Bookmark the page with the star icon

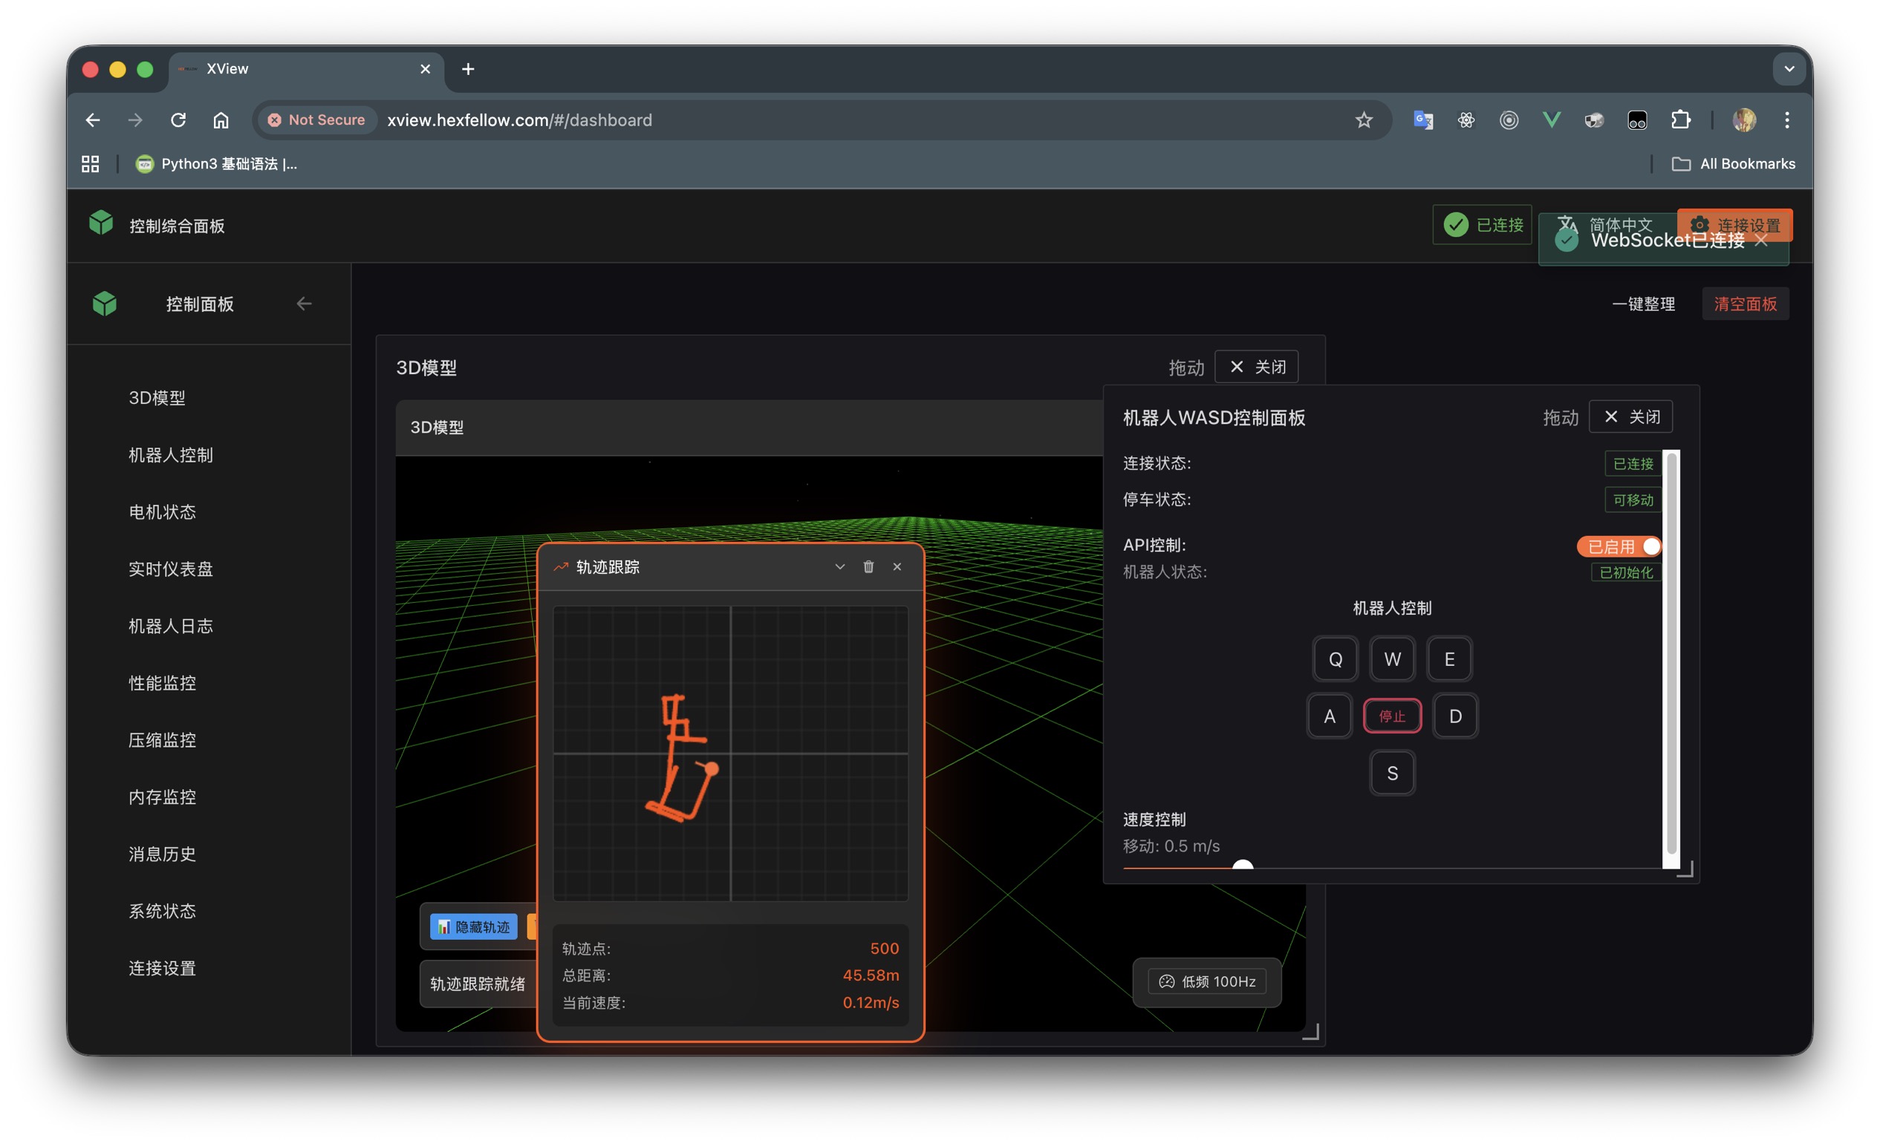(x=1364, y=120)
